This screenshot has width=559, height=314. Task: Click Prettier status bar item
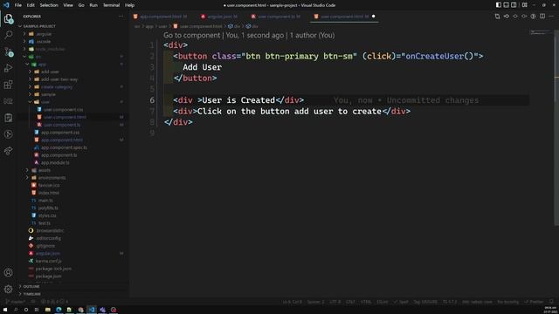[x=534, y=302]
